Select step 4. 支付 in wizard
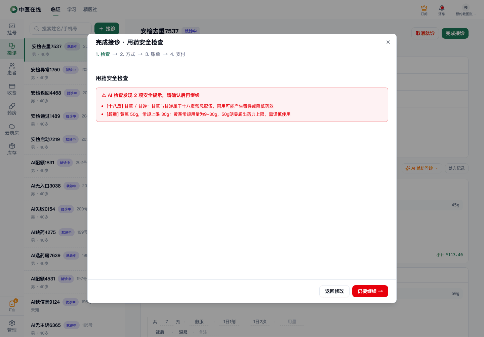The image size is (484, 337). point(177,54)
